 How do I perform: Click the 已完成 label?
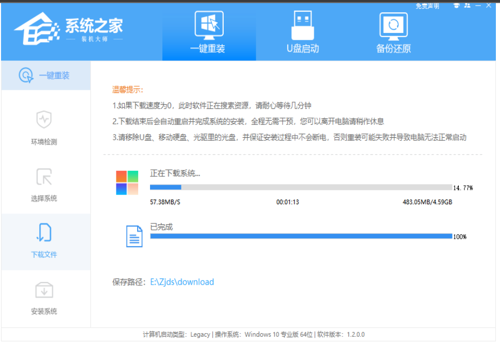(x=161, y=227)
